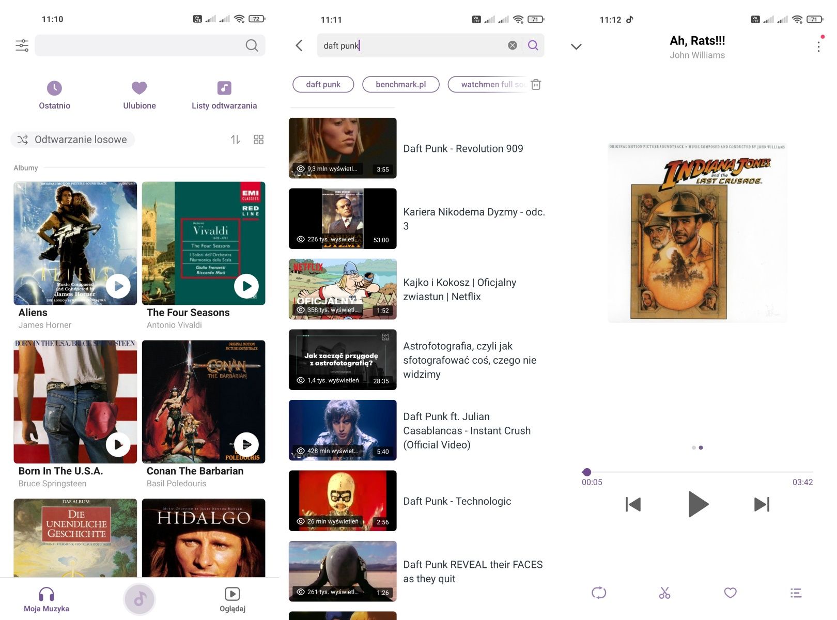Open the Born In The U.S.A. album title
Screen dimensions: 837x620
click(x=60, y=471)
